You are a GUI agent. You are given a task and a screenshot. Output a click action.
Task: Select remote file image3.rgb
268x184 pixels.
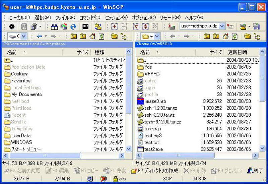point(155,101)
